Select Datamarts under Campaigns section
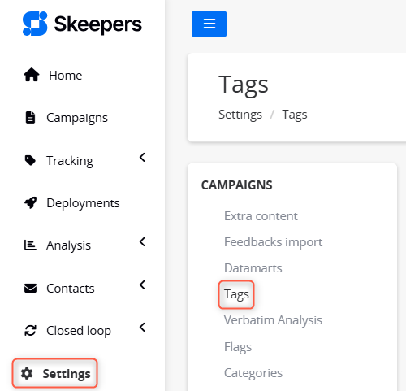Viewport: 406px width, 391px height. pyautogui.click(x=253, y=268)
